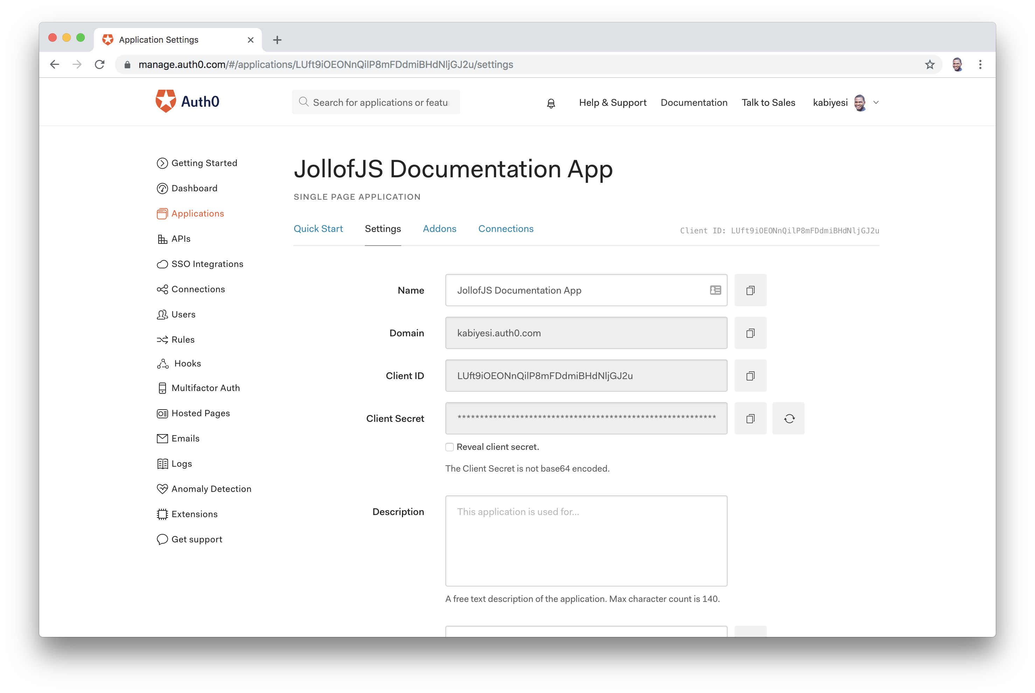Reload the page in the browser
Viewport: 1035px width, 693px height.
[x=100, y=64]
